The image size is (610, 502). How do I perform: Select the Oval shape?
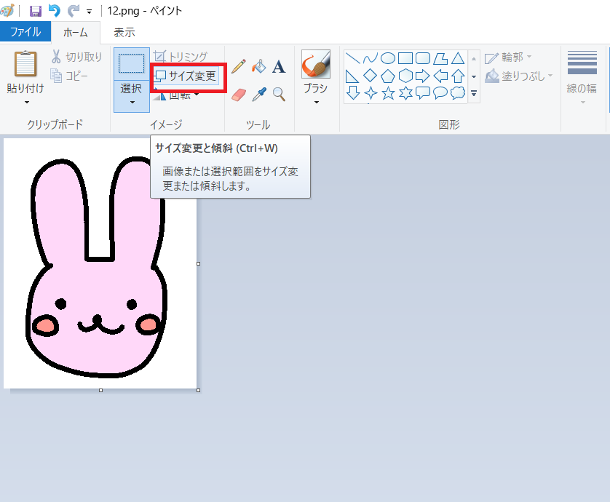tap(387, 58)
